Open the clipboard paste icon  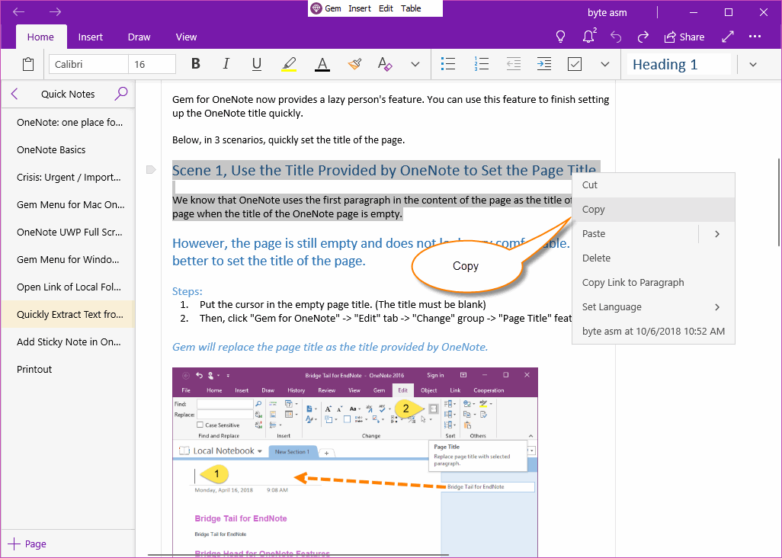(x=28, y=64)
